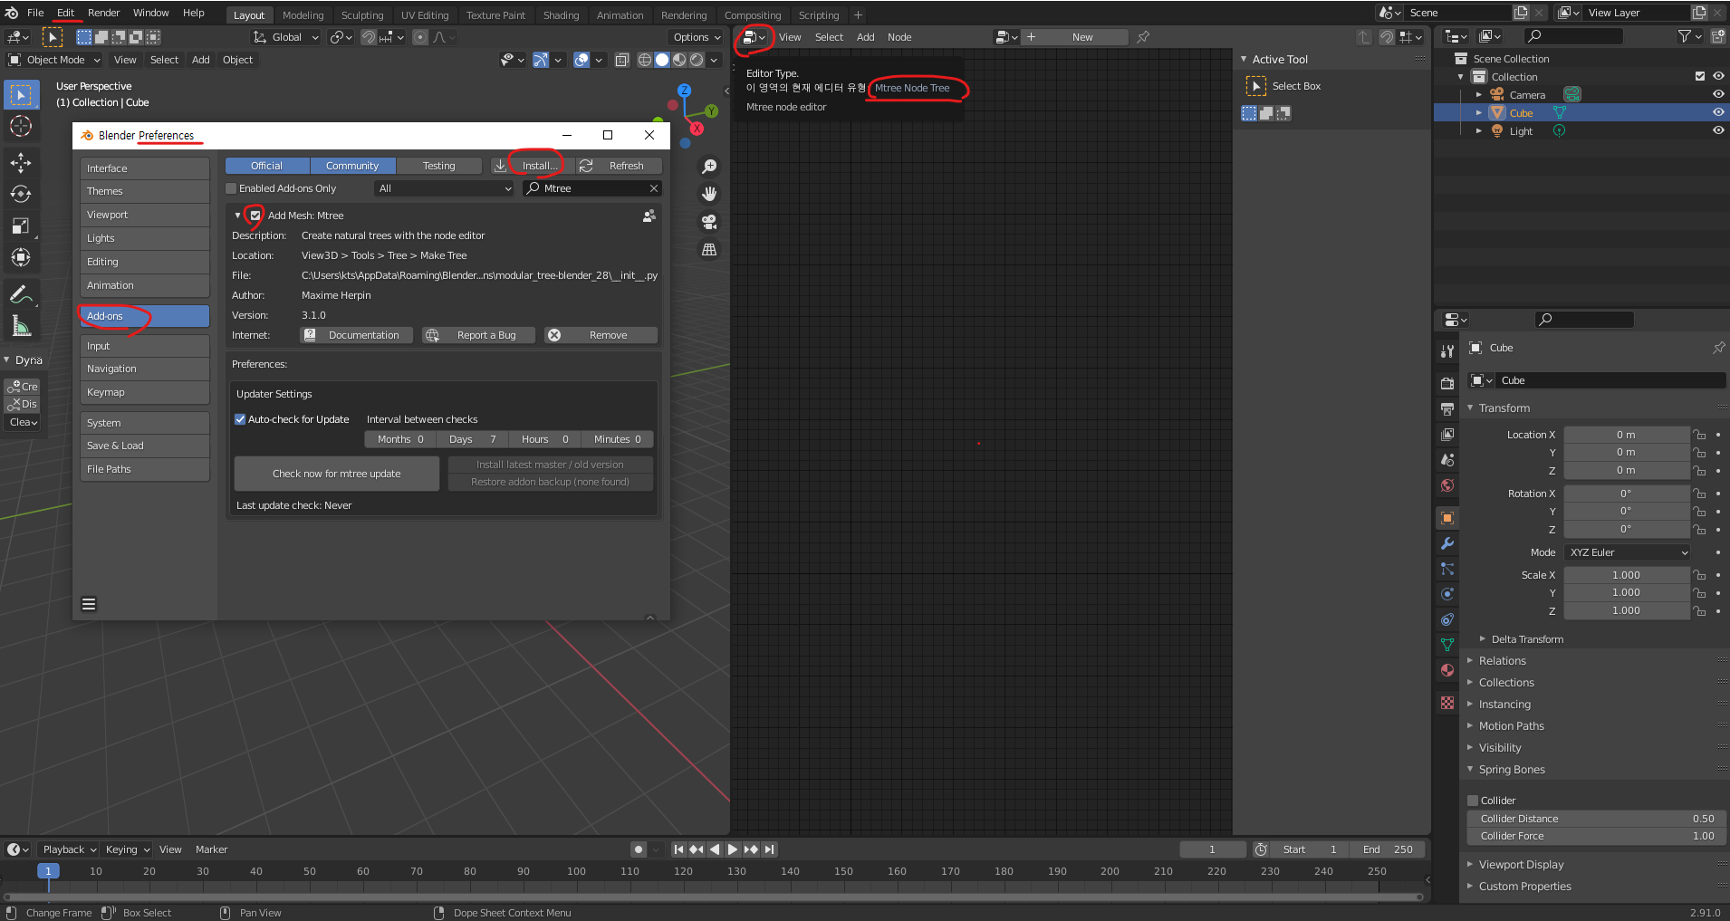Open rotation Mode XYZ Euler dropdown
Viewport: 1730px width, 921px height.
click(1628, 552)
